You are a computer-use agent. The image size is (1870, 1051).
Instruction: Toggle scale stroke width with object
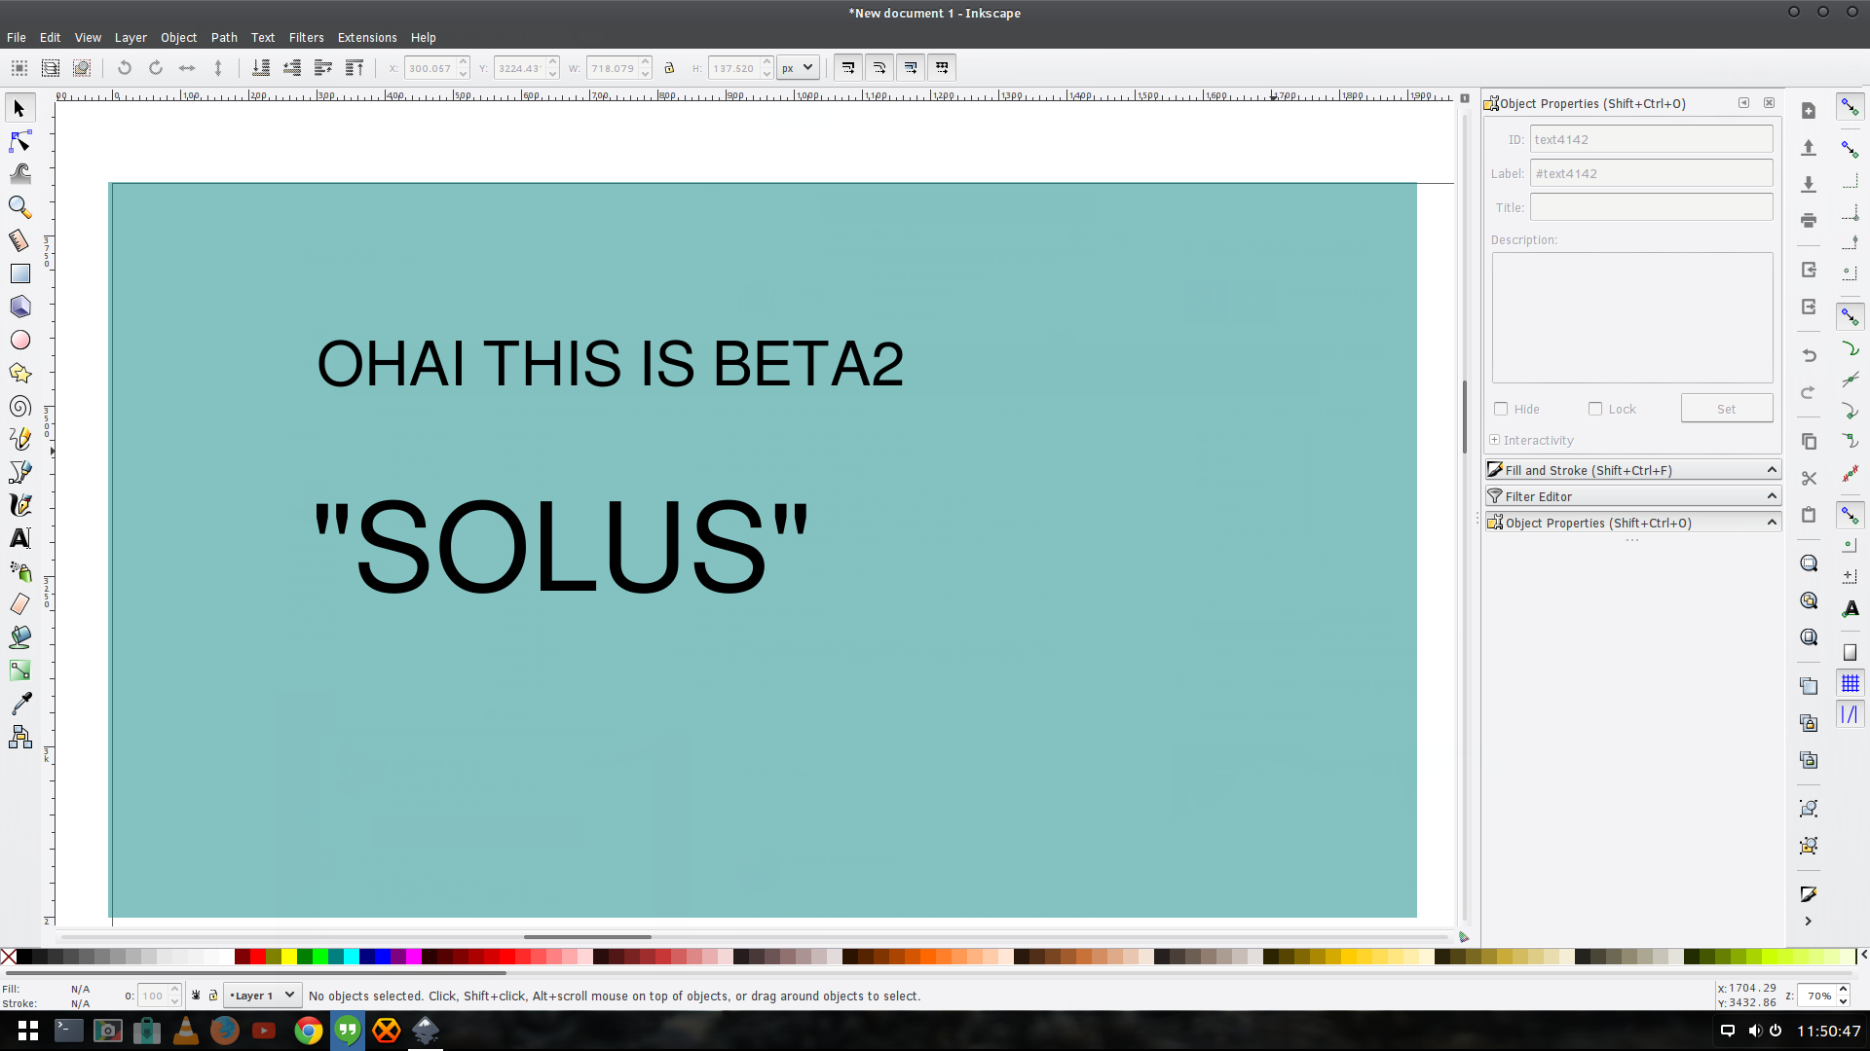[848, 68]
